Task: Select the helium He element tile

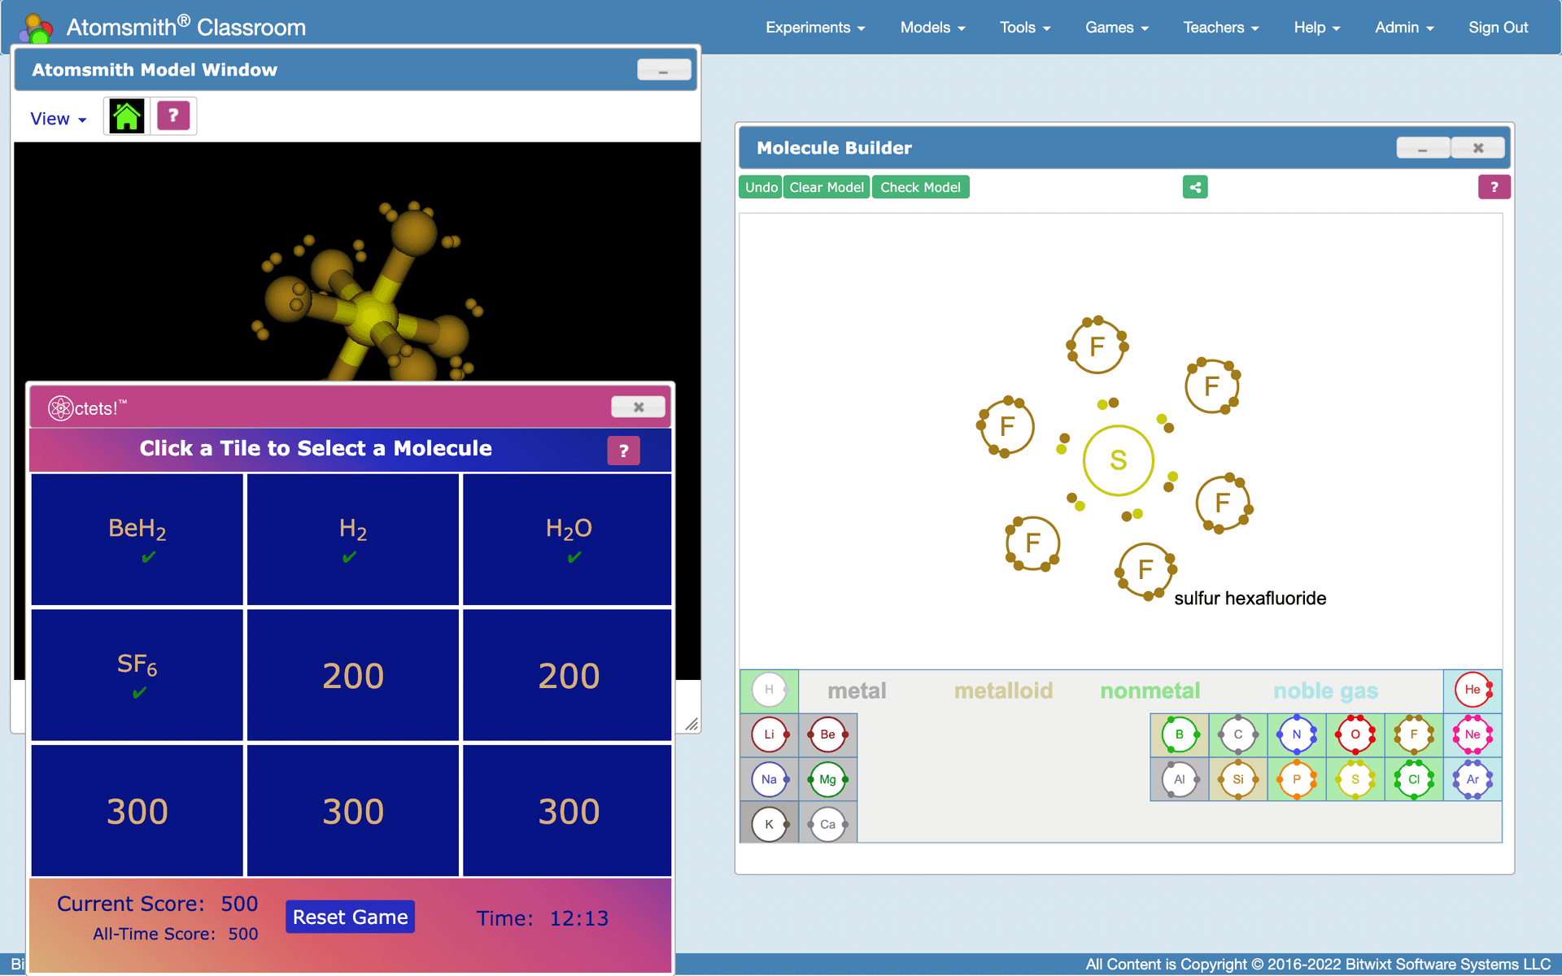Action: (x=1473, y=690)
